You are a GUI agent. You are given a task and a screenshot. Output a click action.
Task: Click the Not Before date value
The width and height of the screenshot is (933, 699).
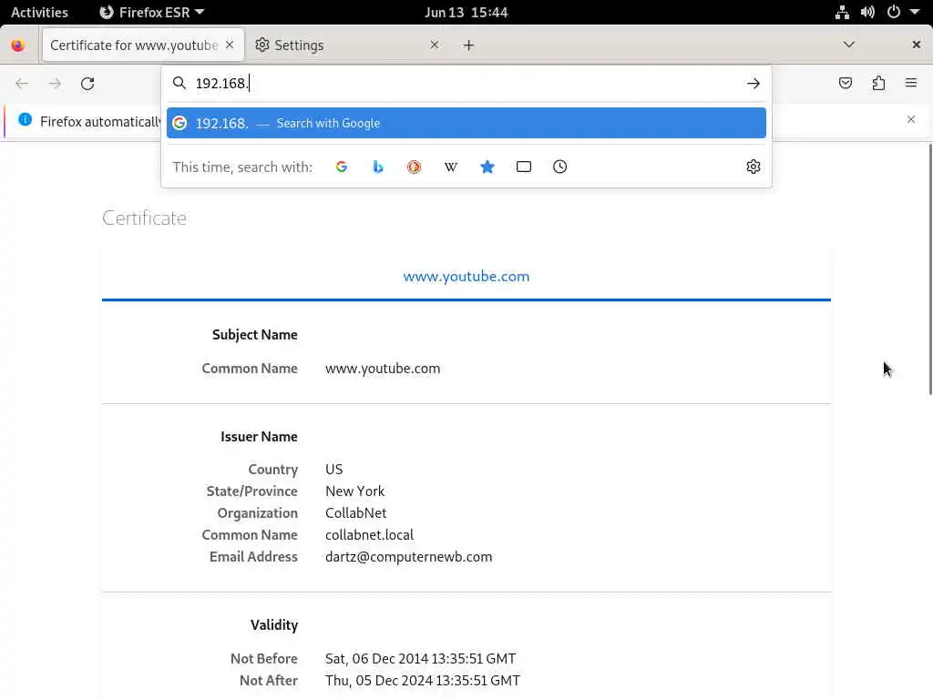coord(421,659)
